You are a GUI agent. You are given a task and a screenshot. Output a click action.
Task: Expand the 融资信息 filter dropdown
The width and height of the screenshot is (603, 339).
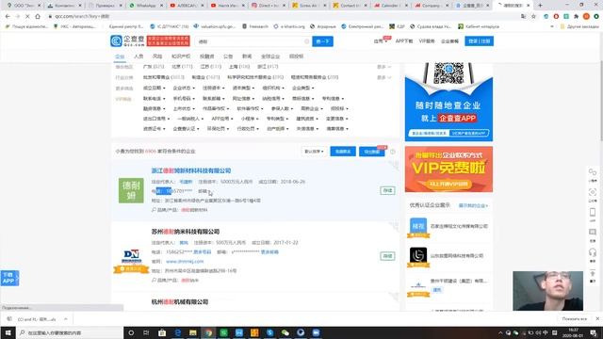click(x=155, y=109)
